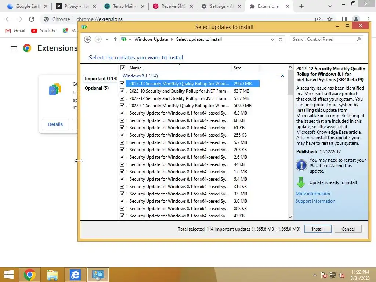
Task: Reload the Chrome page
Action: point(32,19)
